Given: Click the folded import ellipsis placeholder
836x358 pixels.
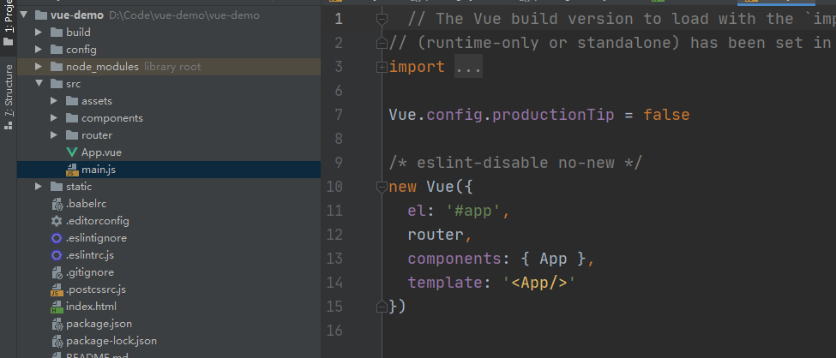Looking at the screenshot, I should pyautogui.click(x=468, y=67).
